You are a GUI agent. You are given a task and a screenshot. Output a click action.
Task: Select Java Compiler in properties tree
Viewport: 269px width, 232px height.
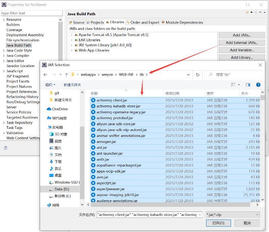[x=18, y=56]
